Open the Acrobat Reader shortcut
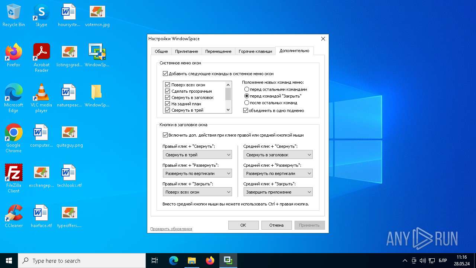The image size is (476, 268). [x=42, y=58]
